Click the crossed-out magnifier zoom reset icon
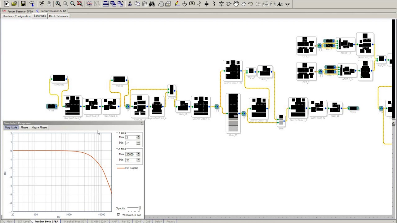The image size is (397, 223). pos(80,4)
